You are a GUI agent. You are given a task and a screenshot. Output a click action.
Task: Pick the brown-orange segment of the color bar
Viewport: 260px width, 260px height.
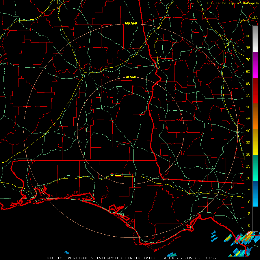[255, 116]
